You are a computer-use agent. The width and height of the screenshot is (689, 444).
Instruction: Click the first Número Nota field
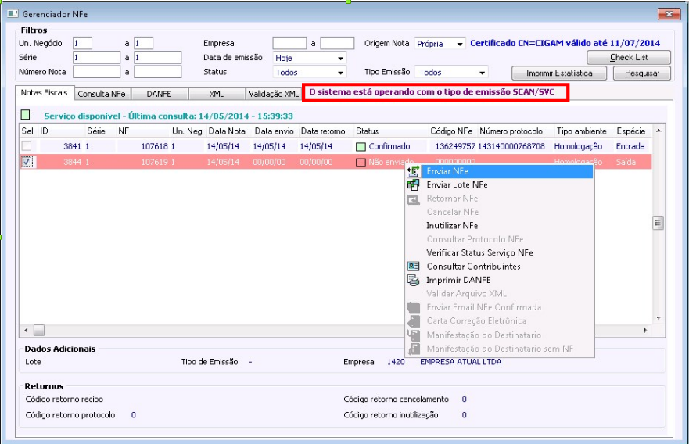pos(96,72)
